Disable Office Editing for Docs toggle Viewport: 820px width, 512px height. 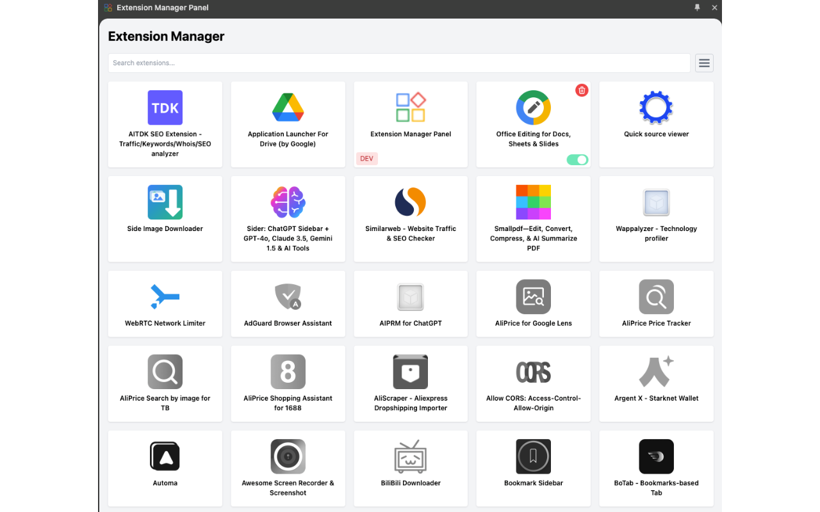coord(577,160)
